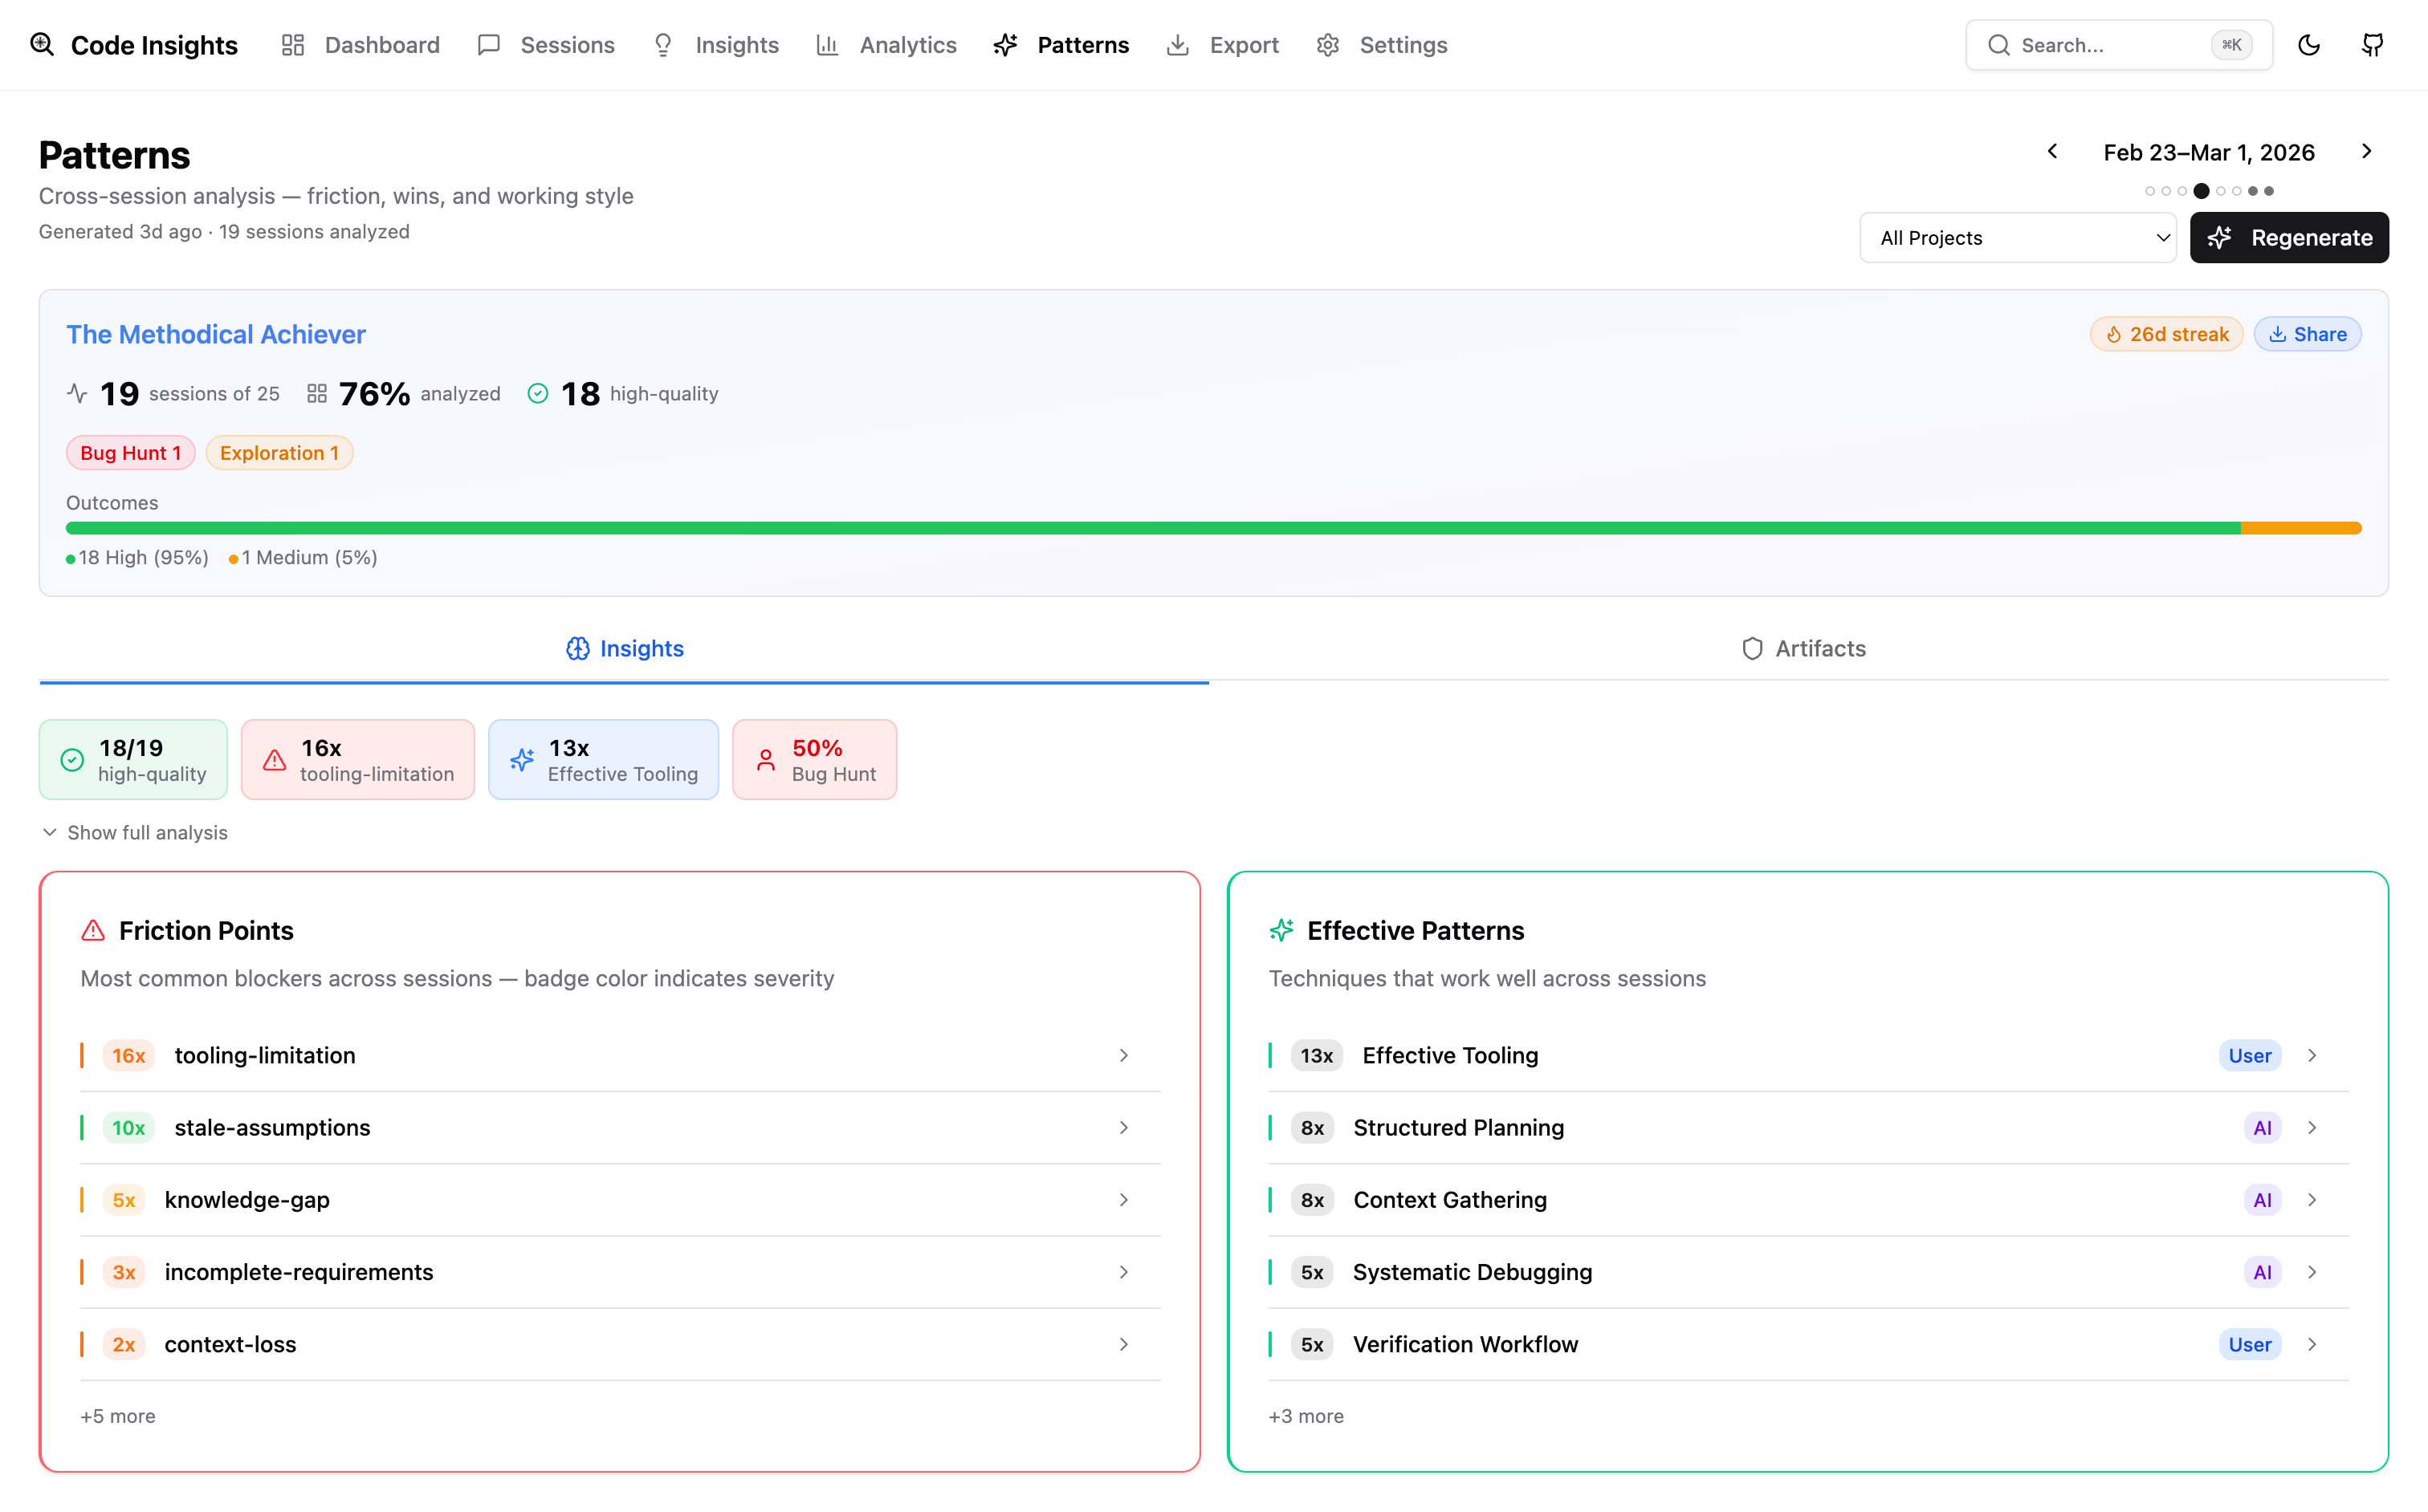Open the Code Insights magnifier logo
The height and width of the screenshot is (1512, 2428).
pos(42,45)
